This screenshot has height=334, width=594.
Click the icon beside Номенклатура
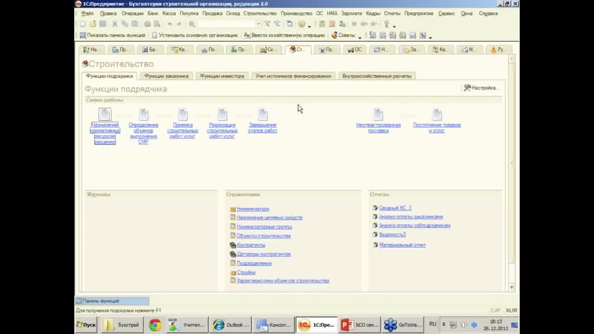pos(233,209)
